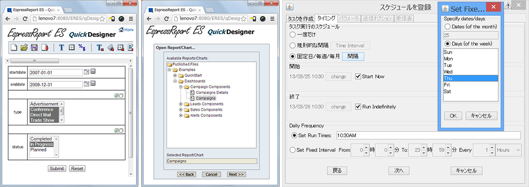529x187 pixels.
Task: Click the Submit button
Action: point(57,168)
